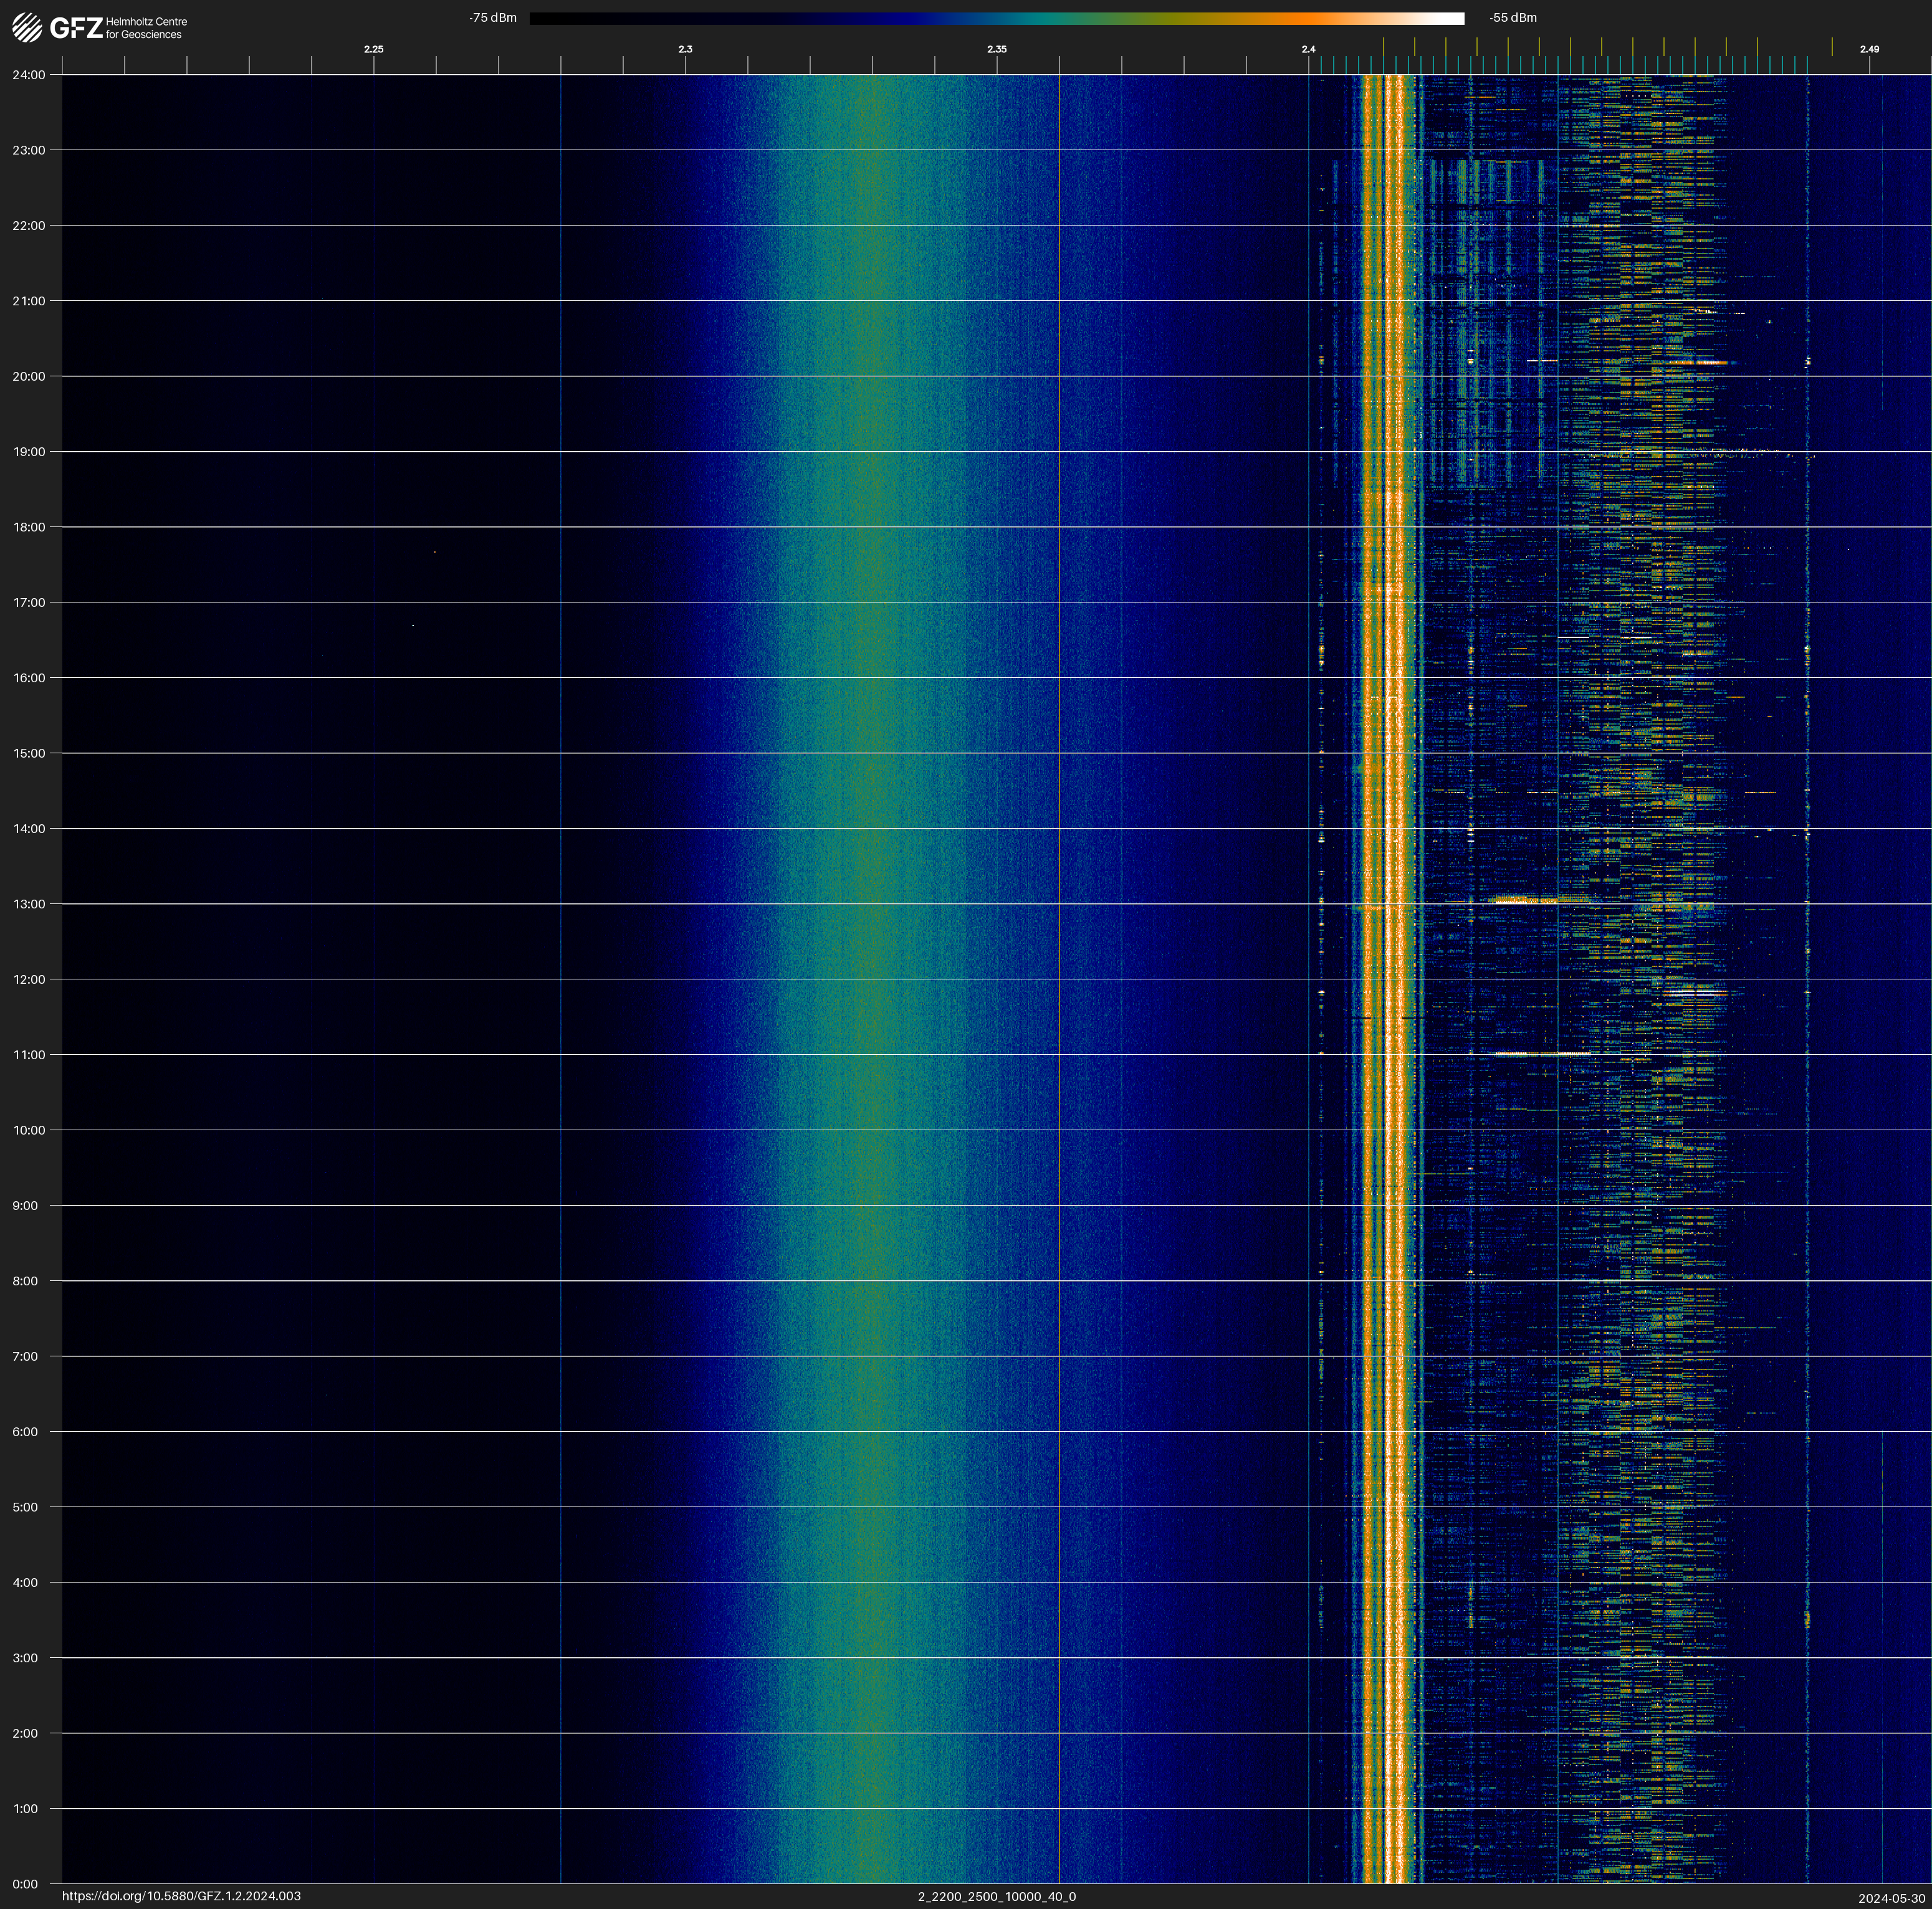This screenshot has height=1909, width=1932.
Task: Click the -55 dBm scale label
Action: [x=1513, y=18]
